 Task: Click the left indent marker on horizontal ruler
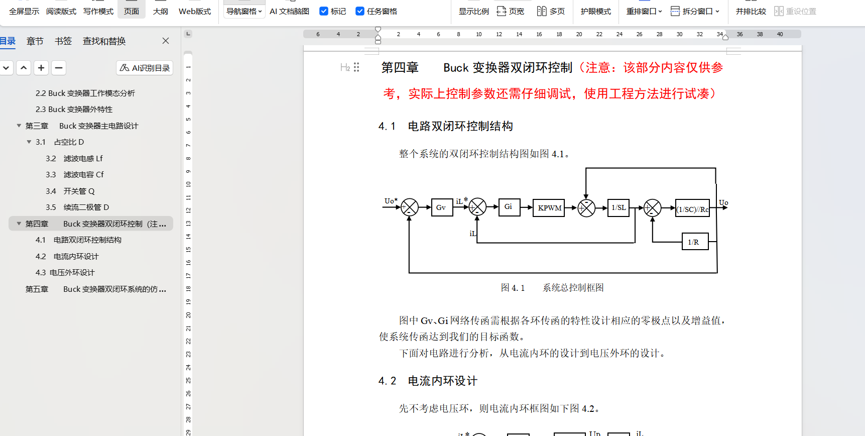point(378,39)
